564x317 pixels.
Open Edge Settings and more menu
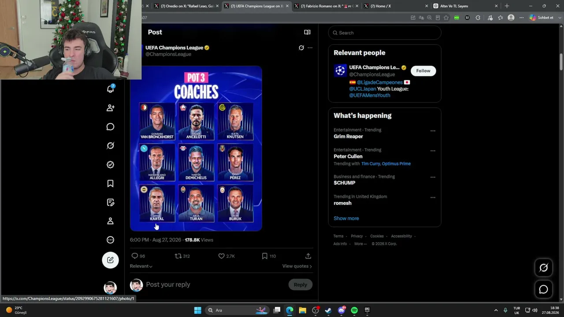pos(521,18)
